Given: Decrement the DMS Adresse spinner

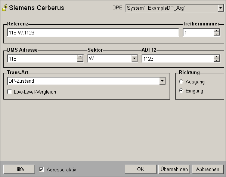Looking at the screenshot, I should [x=80, y=61].
